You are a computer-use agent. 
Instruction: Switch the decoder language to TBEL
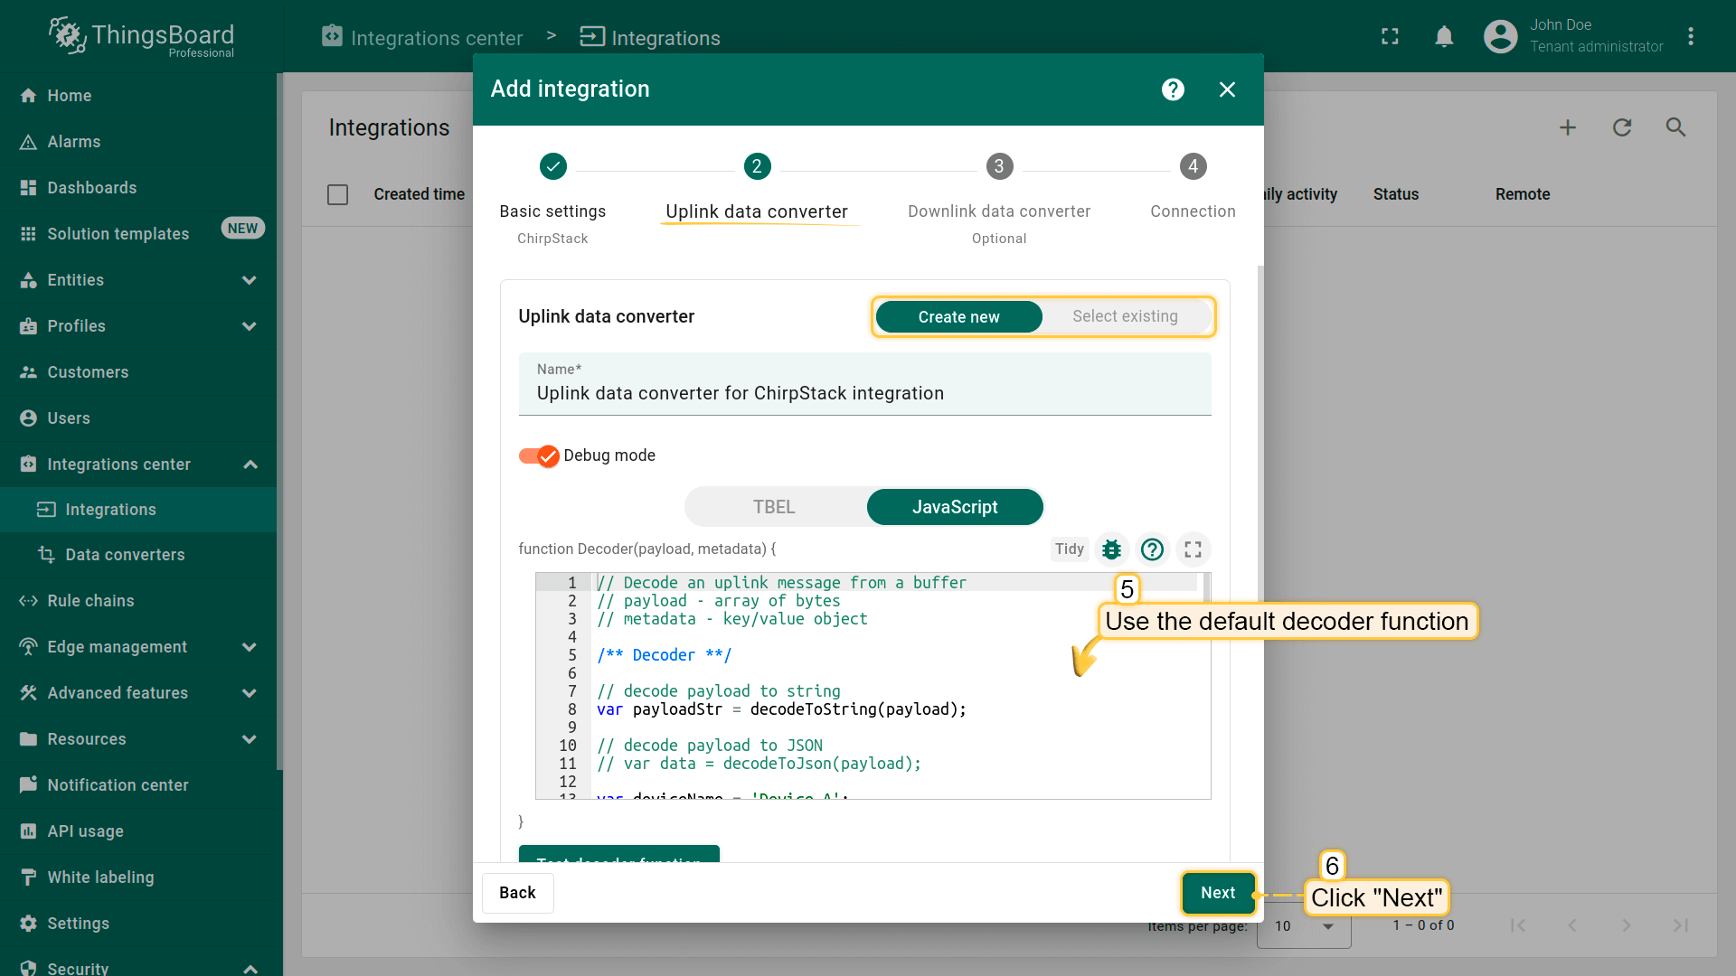[775, 507]
